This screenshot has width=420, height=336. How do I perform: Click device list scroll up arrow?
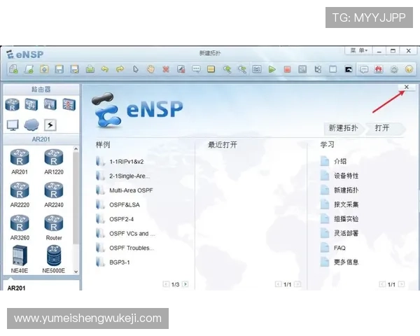tap(76, 148)
